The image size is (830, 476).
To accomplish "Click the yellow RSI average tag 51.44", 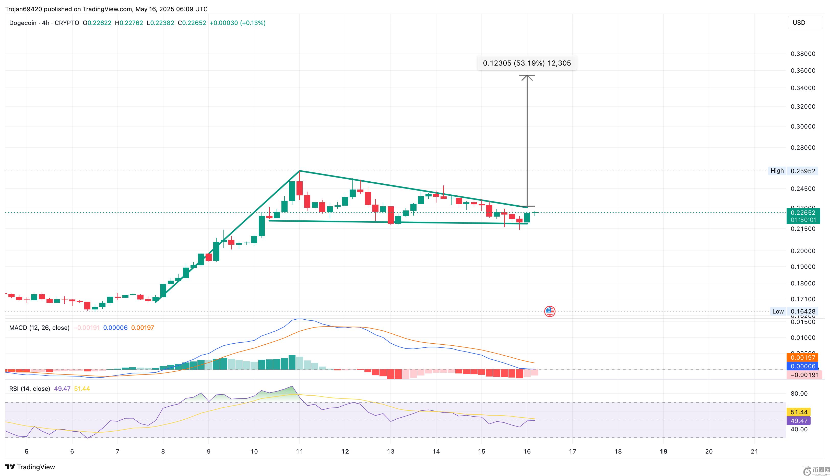I will (x=799, y=412).
